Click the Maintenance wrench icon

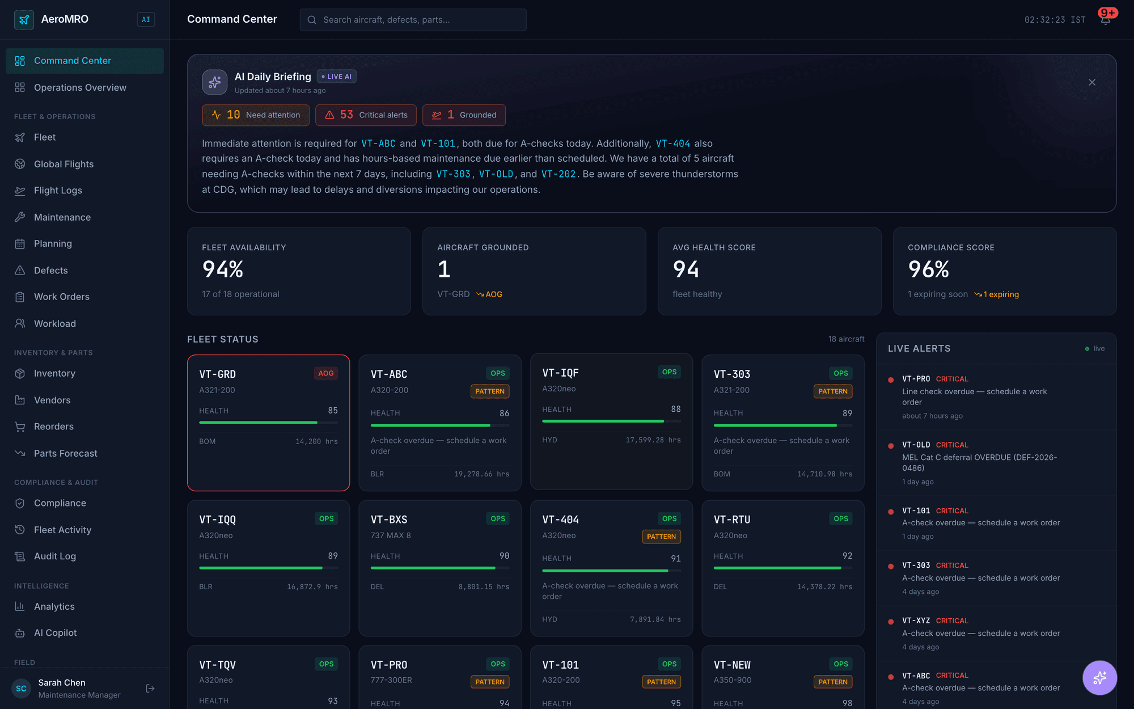tap(20, 217)
